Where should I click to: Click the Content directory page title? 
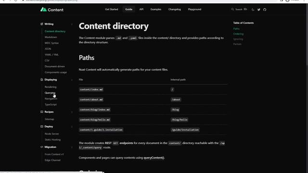point(114,26)
